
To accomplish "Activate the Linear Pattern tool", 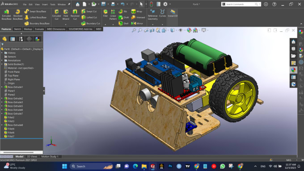I will point(113,15).
